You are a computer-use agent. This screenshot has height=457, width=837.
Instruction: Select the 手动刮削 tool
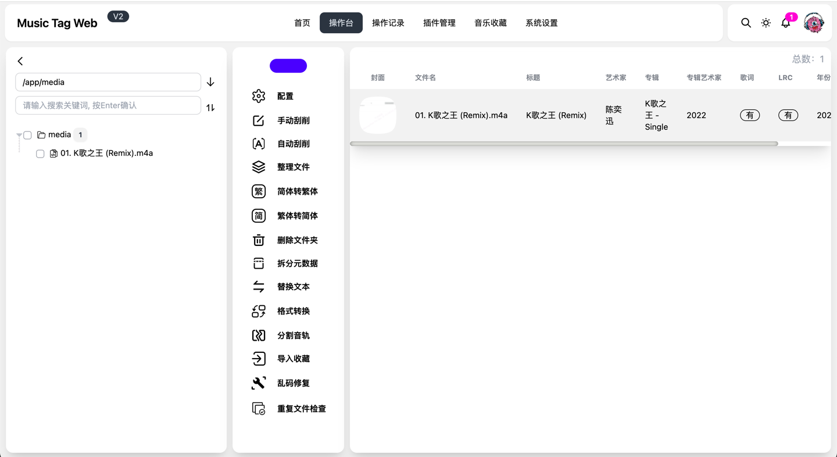click(x=294, y=120)
